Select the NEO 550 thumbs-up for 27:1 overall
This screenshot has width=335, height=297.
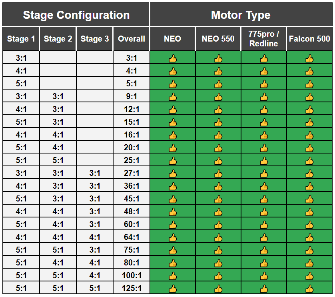tap(218, 174)
